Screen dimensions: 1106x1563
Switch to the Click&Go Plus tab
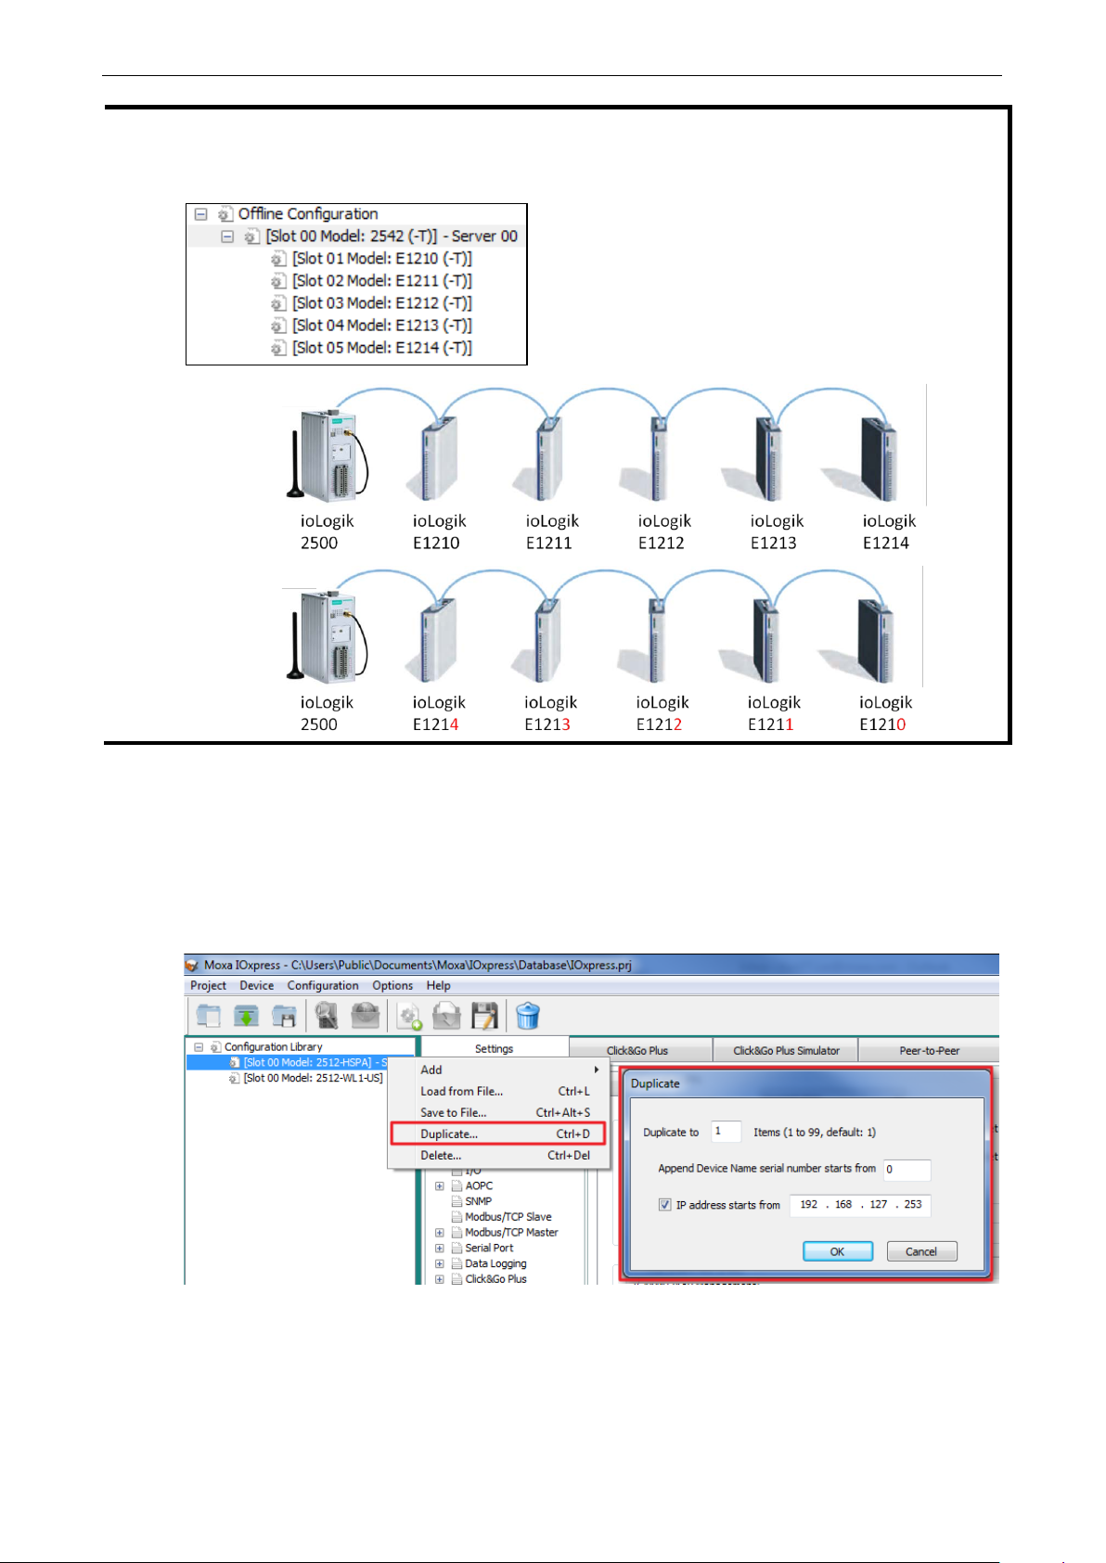[639, 1050]
